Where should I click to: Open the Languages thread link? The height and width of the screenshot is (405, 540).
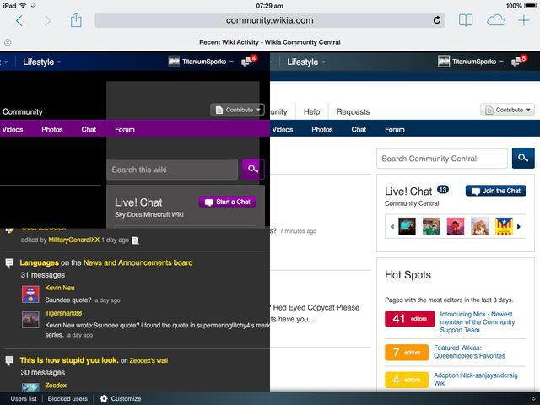click(x=40, y=262)
